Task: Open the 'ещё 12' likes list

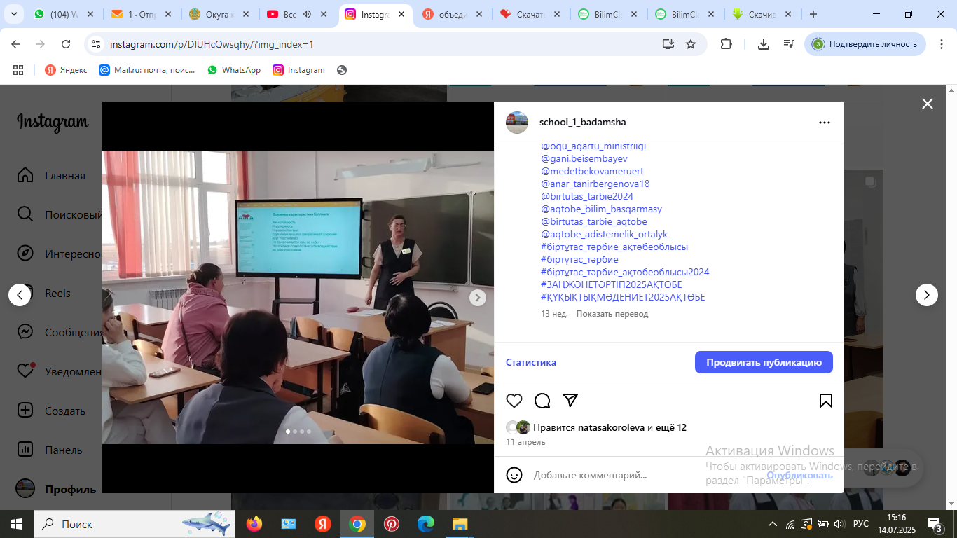Action: (x=671, y=427)
